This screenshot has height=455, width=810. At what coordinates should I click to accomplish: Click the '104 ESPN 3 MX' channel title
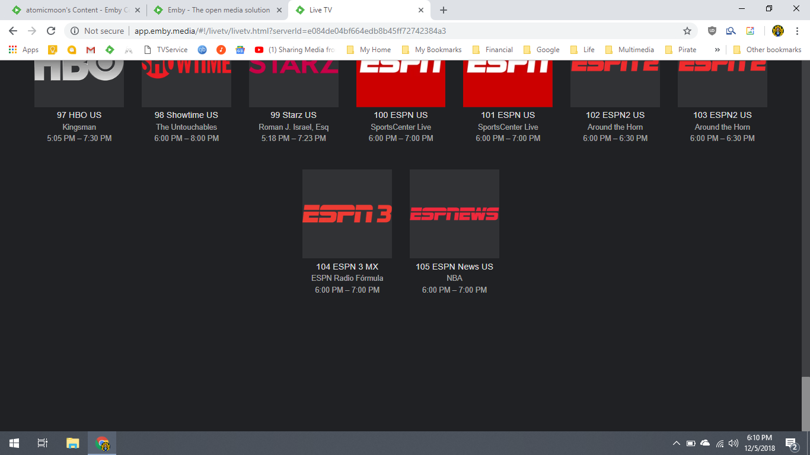pyautogui.click(x=347, y=267)
